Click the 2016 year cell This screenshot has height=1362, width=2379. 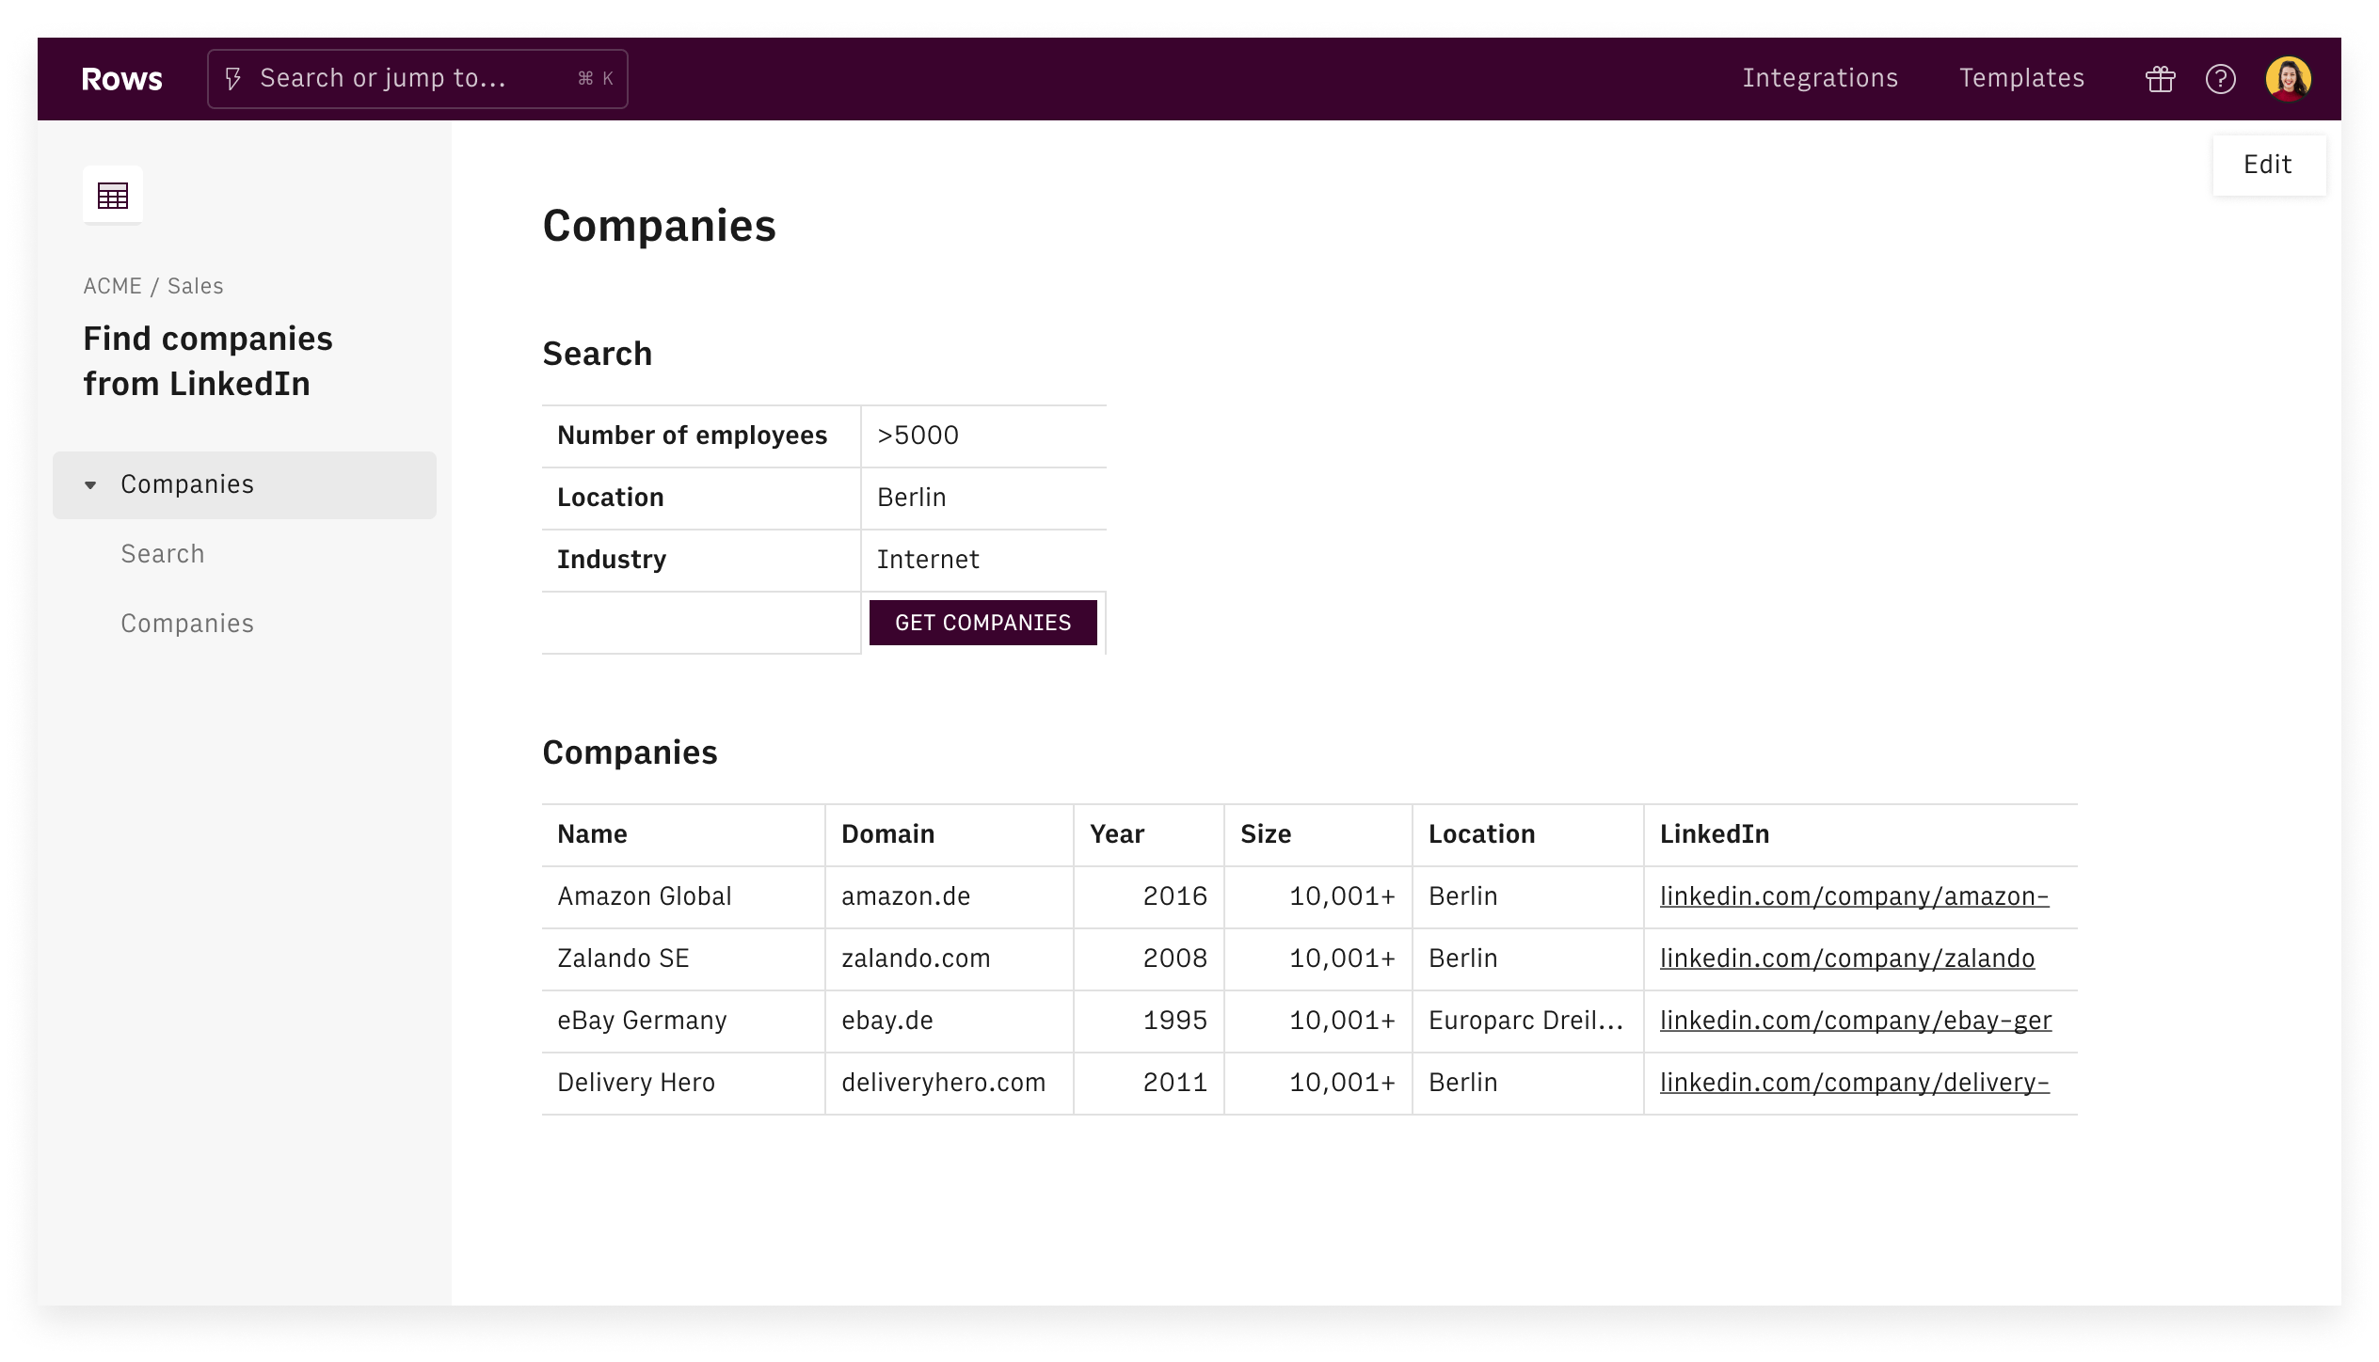[x=1148, y=897]
